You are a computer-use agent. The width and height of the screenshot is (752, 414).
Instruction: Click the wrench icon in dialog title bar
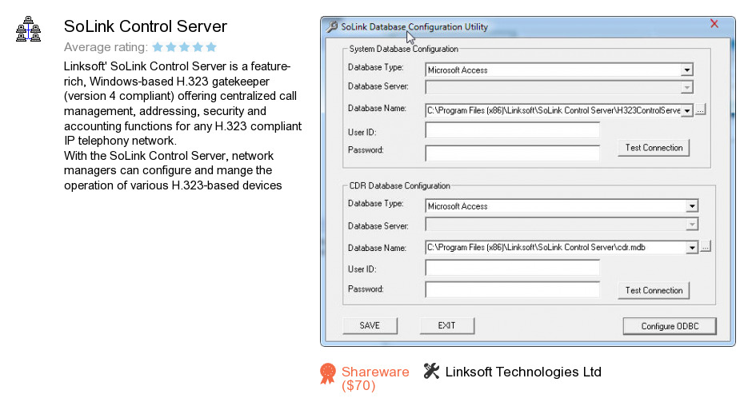[332, 27]
